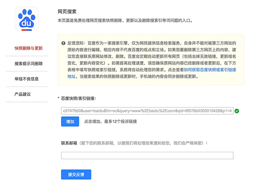Click the green validation check icon
The height and width of the screenshot is (188, 254).
click(x=237, y=111)
